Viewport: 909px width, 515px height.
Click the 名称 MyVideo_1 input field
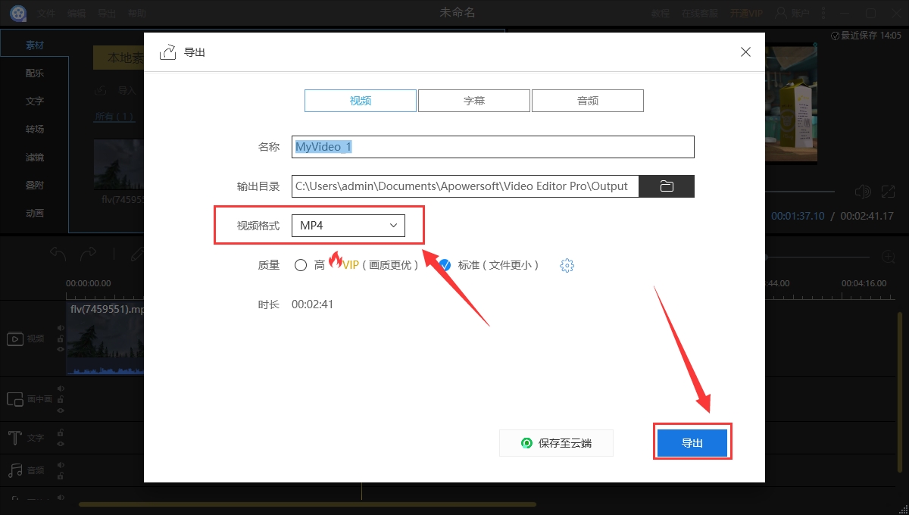[493, 147]
